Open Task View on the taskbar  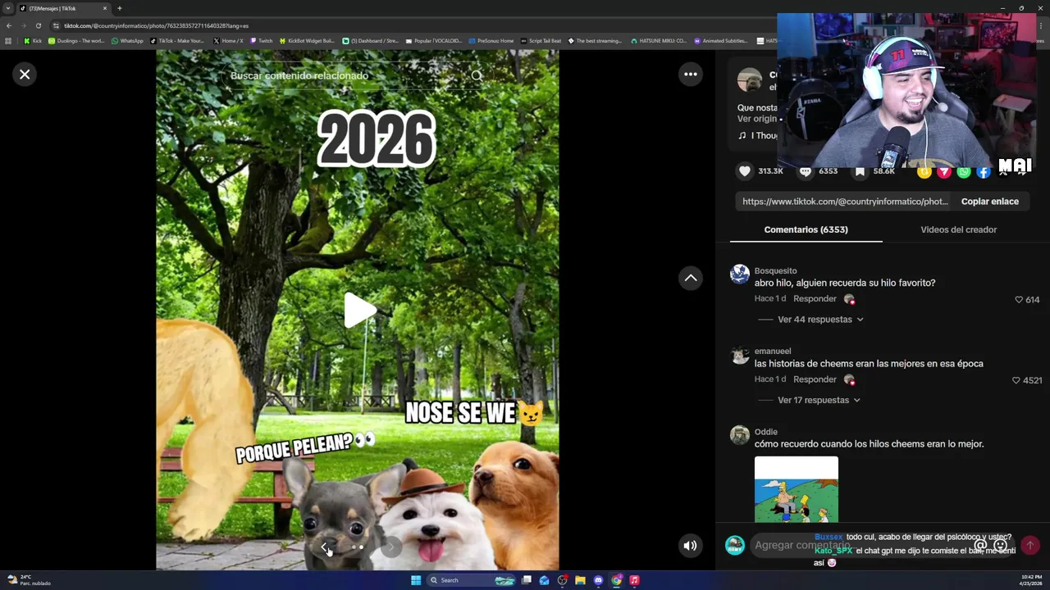point(527,580)
